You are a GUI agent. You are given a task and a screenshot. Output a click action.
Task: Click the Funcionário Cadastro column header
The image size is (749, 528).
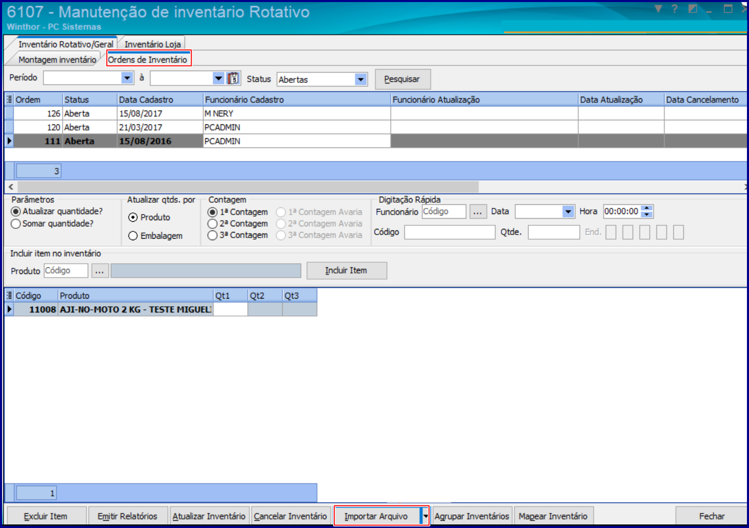(297, 99)
